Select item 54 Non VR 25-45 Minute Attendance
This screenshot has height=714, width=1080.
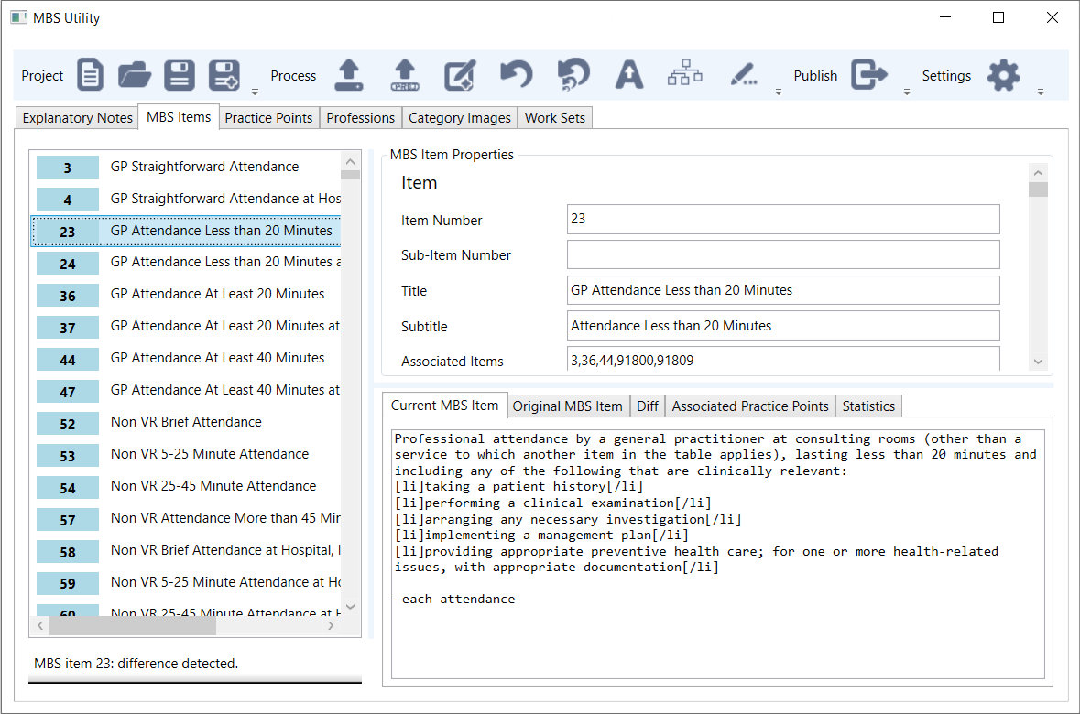click(186, 486)
